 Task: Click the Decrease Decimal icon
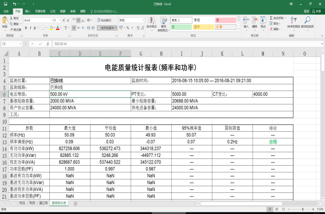pos(142,28)
